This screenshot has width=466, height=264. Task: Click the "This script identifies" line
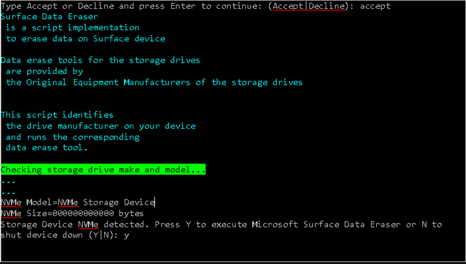click(57, 115)
